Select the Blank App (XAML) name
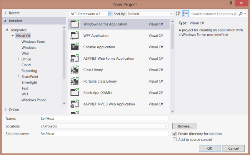Screen dimensions: 250x155 click(98, 93)
